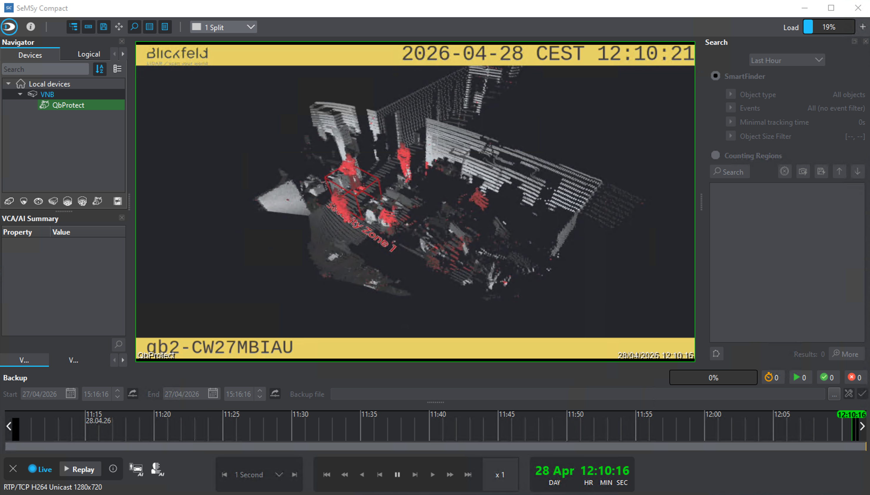Click the four-arrow move icon

tap(119, 27)
